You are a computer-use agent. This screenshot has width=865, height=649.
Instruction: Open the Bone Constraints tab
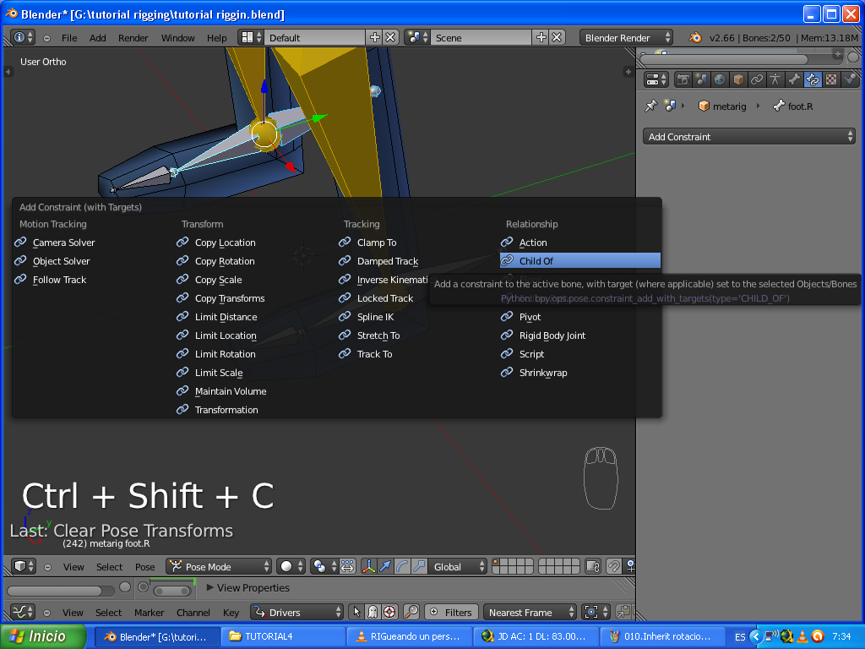[813, 80]
